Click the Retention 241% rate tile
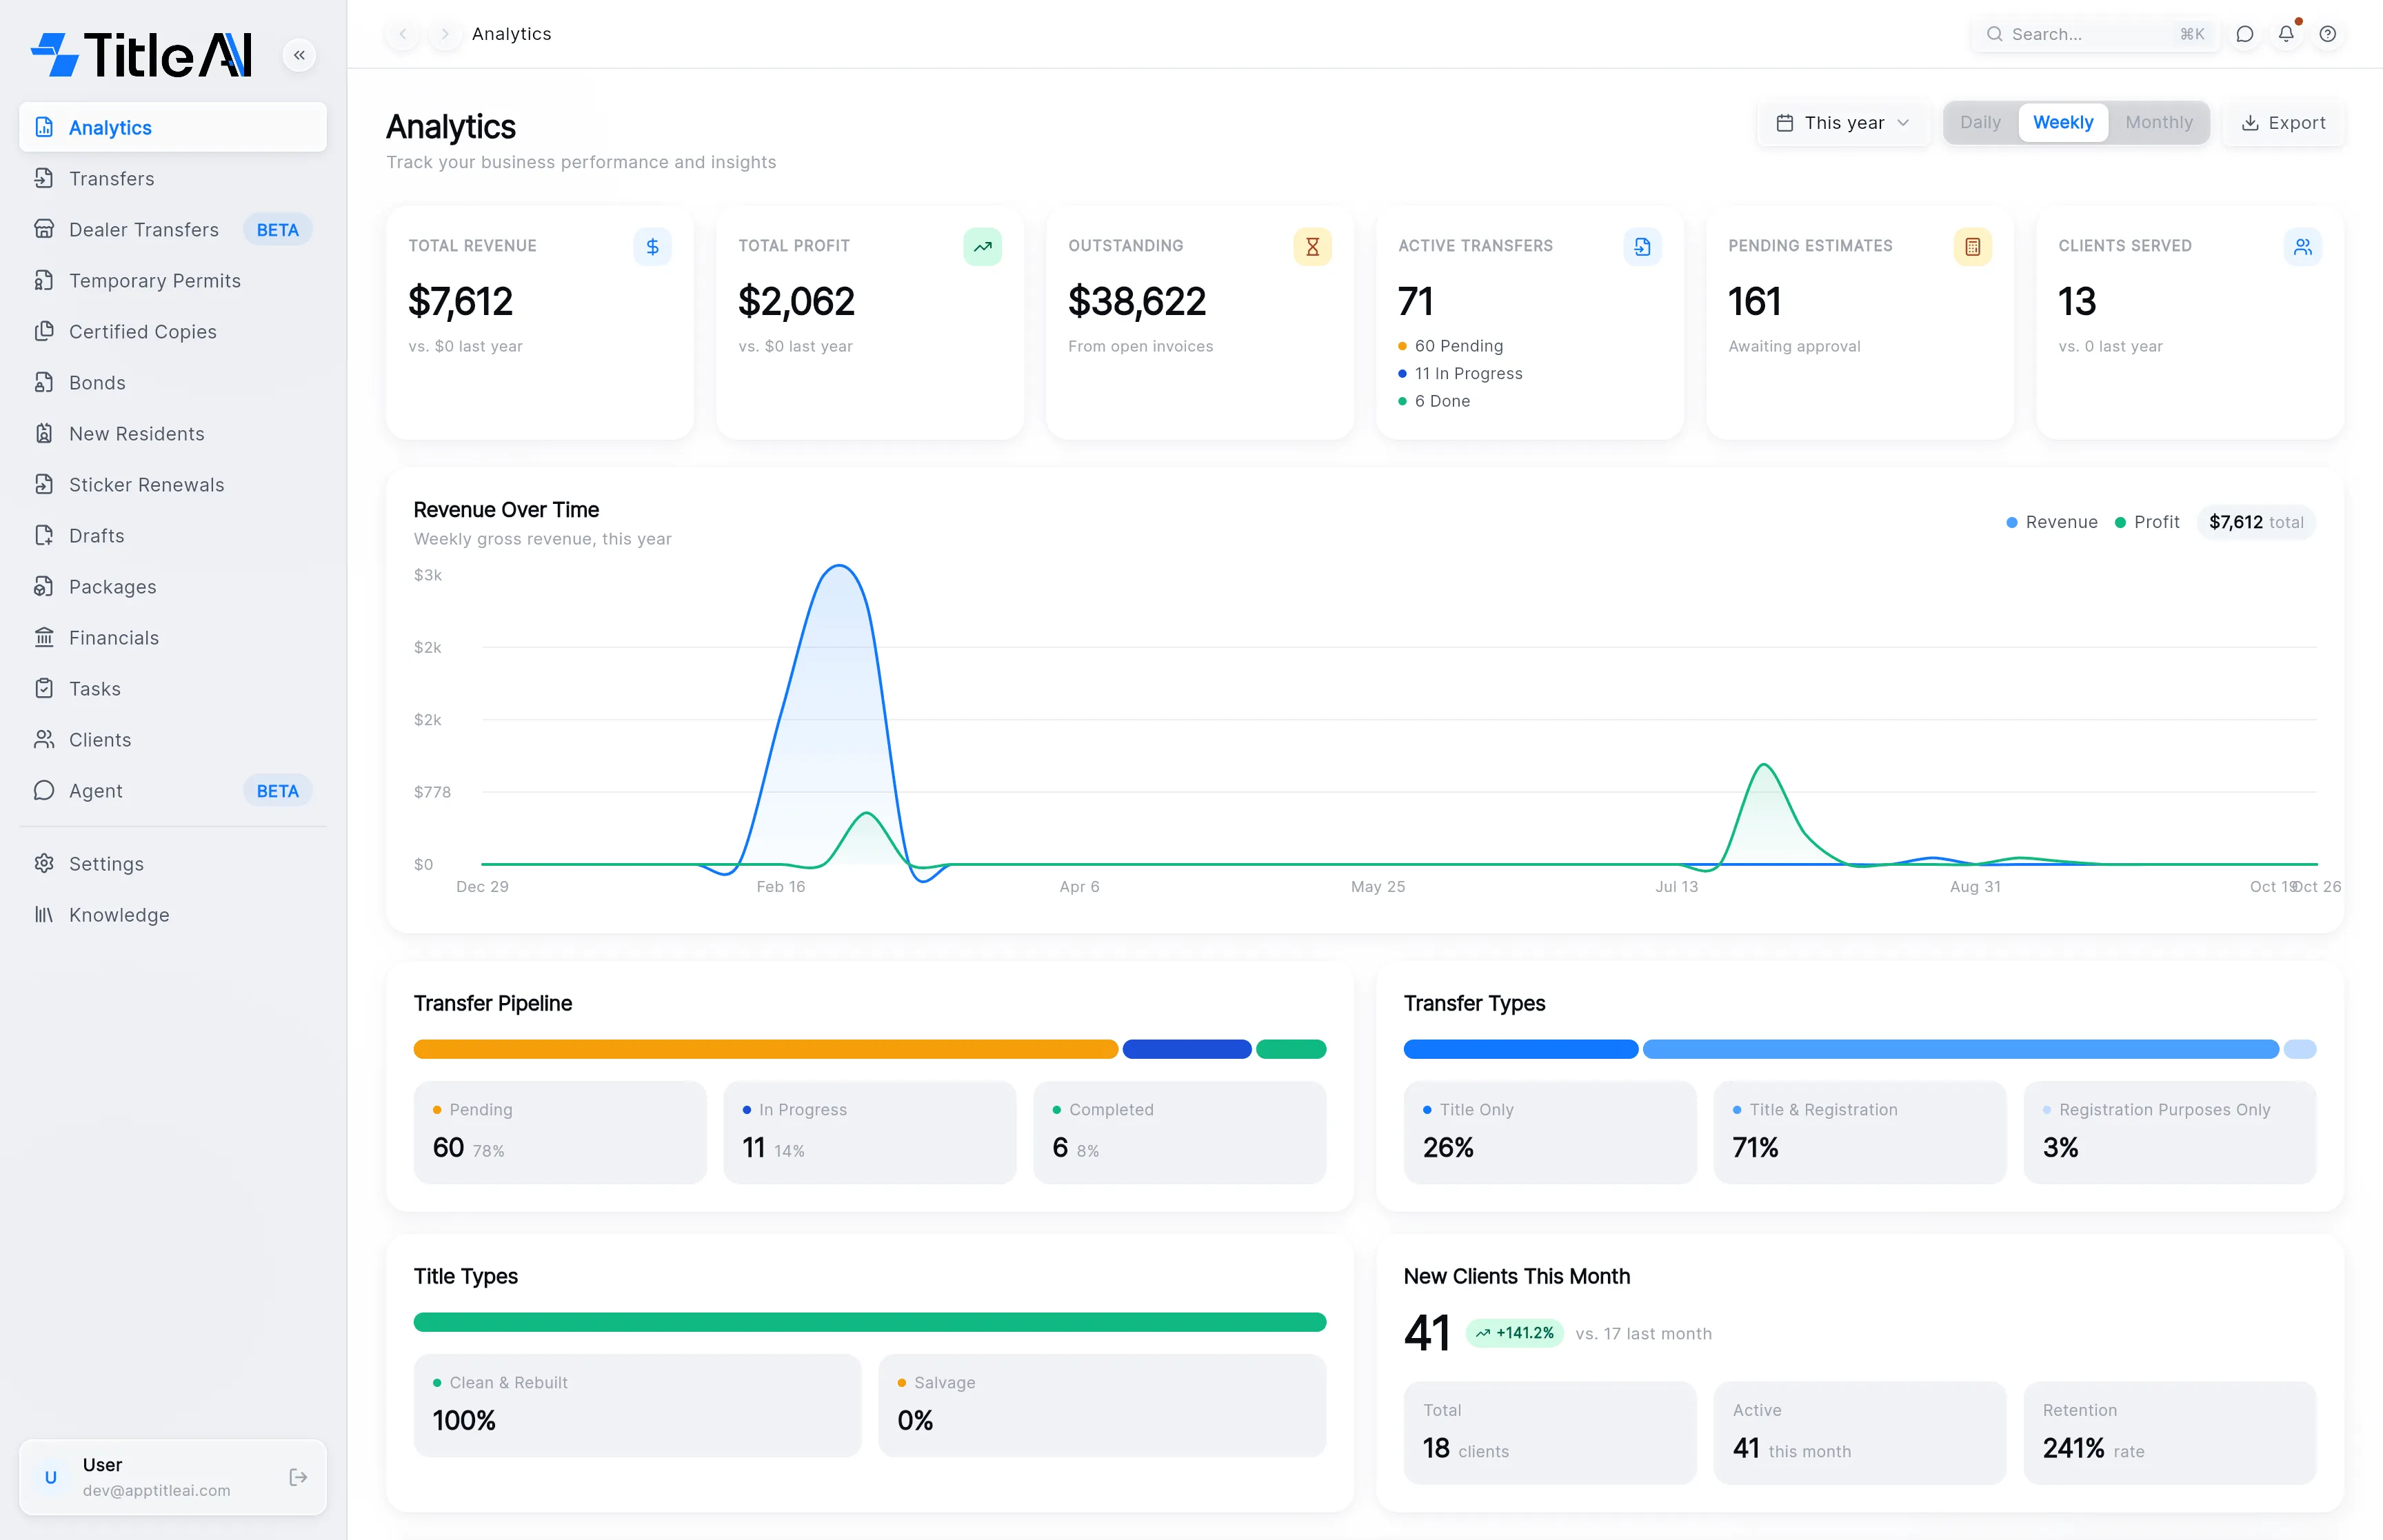 click(2170, 1433)
